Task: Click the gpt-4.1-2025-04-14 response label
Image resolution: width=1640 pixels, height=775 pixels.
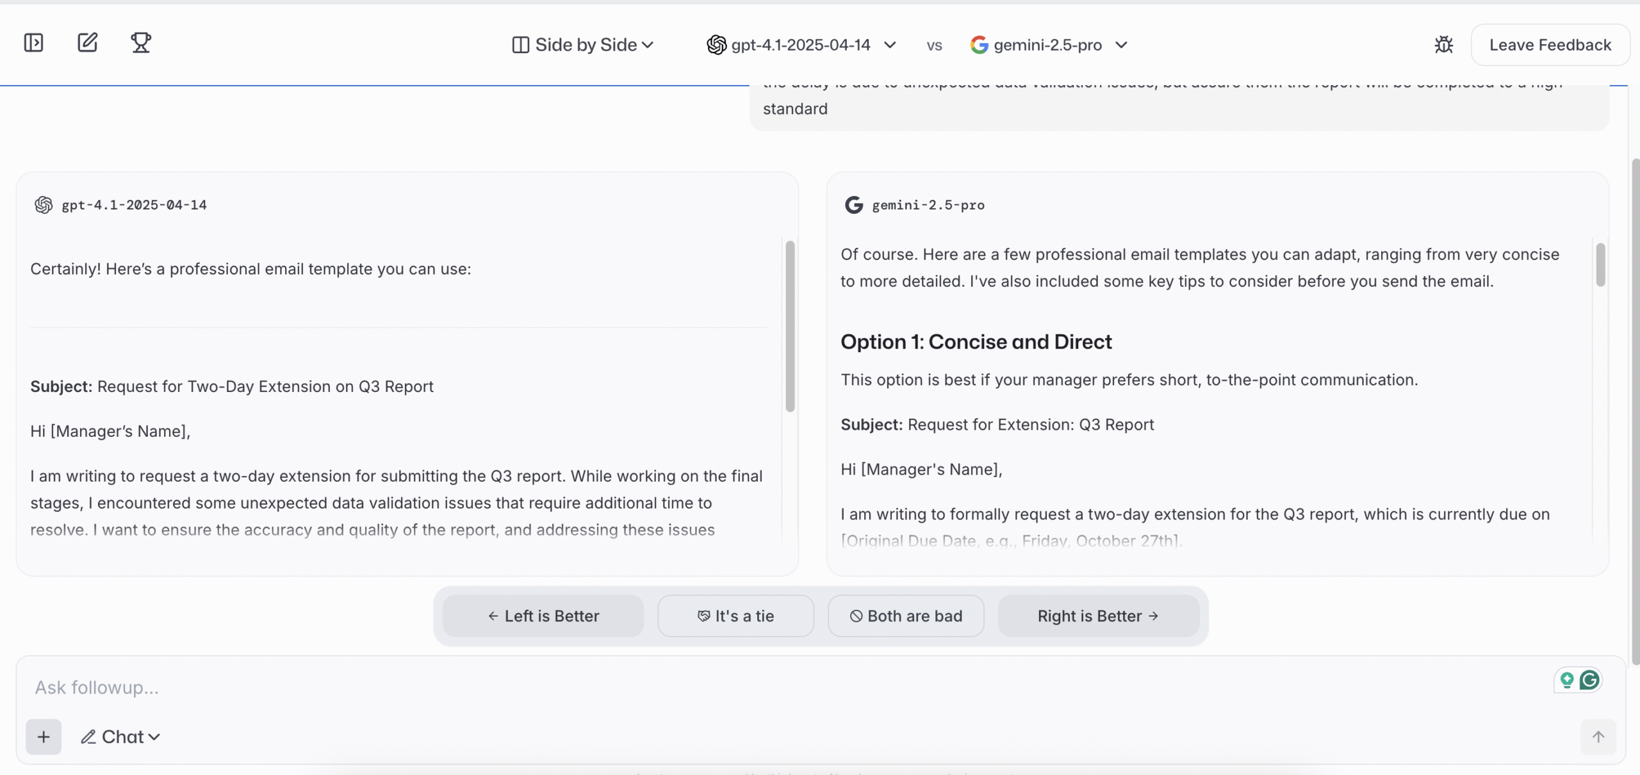Action: (134, 205)
